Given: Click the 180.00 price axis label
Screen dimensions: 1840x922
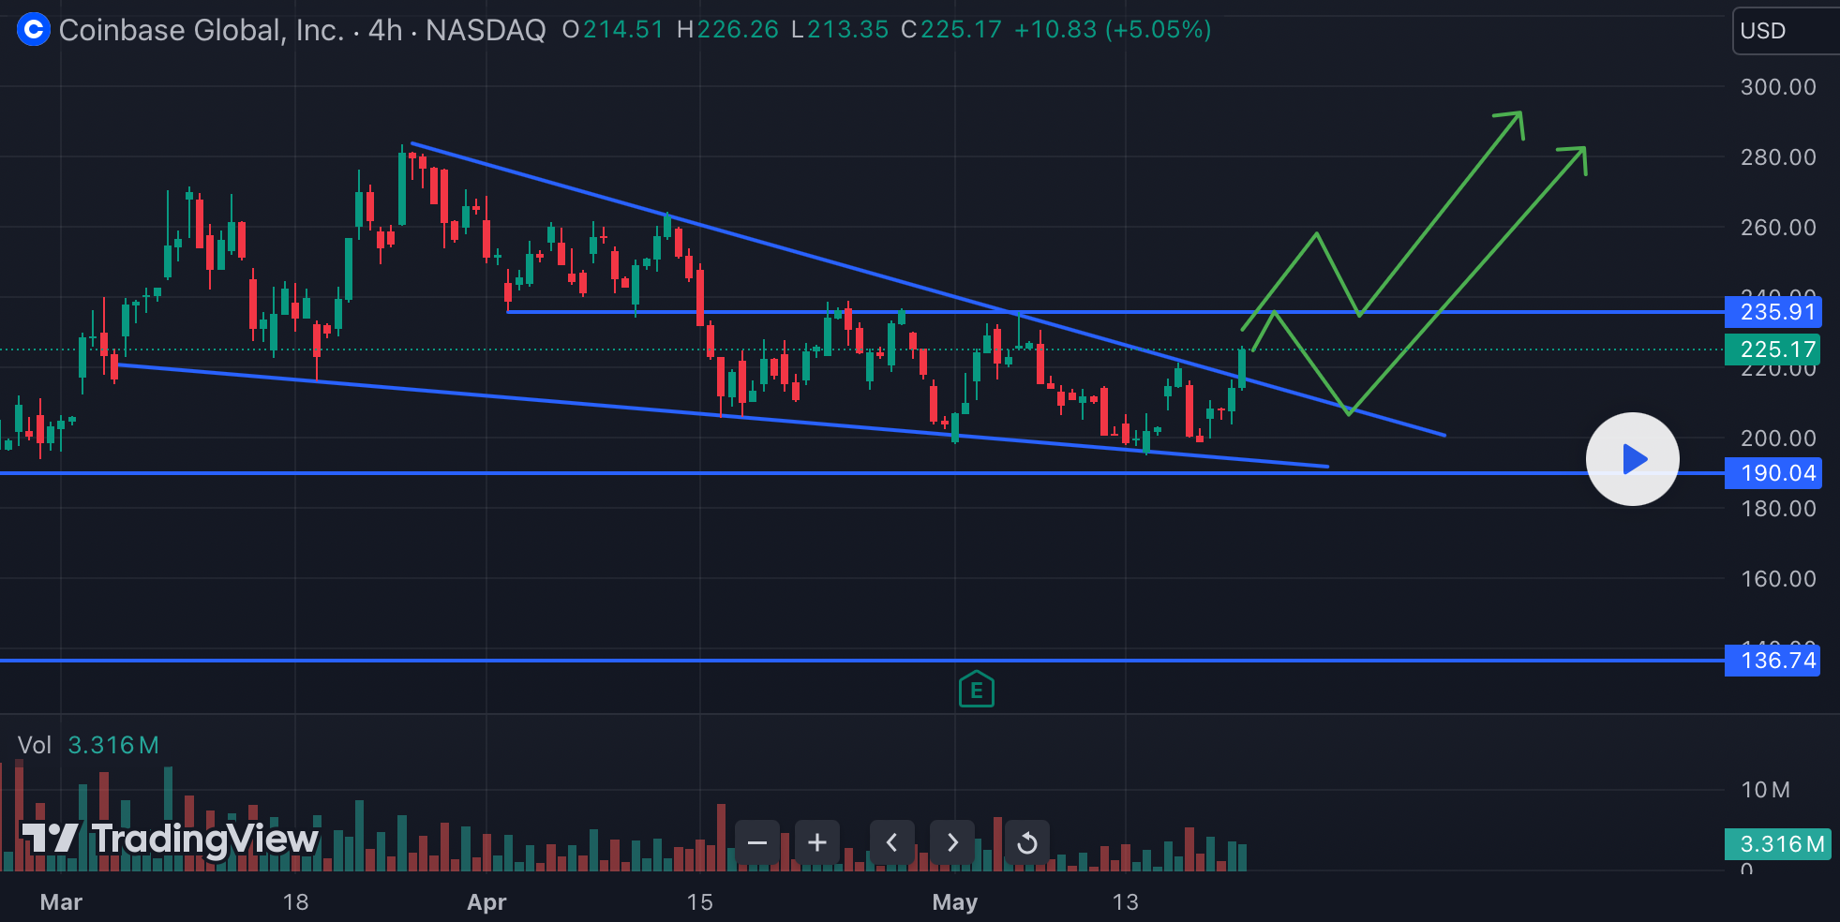Looking at the screenshot, I should click(x=1778, y=509).
